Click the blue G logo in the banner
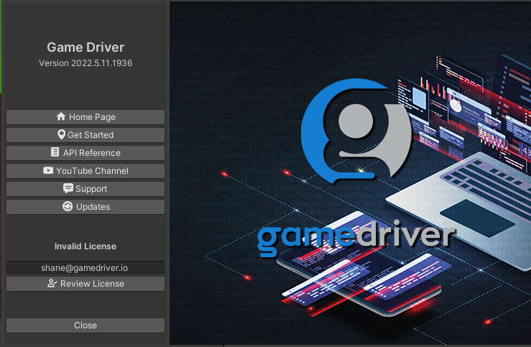Screen dimensions: 531x347 [356, 131]
